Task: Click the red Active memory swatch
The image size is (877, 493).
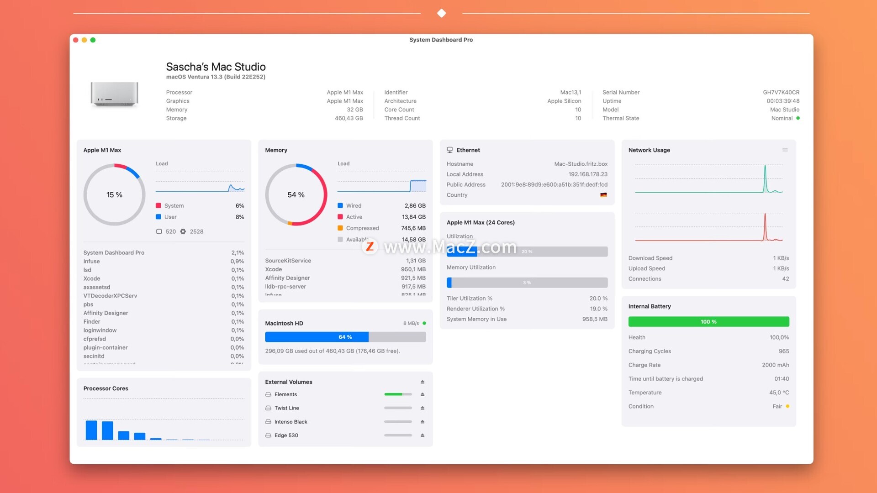Action: 340,217
